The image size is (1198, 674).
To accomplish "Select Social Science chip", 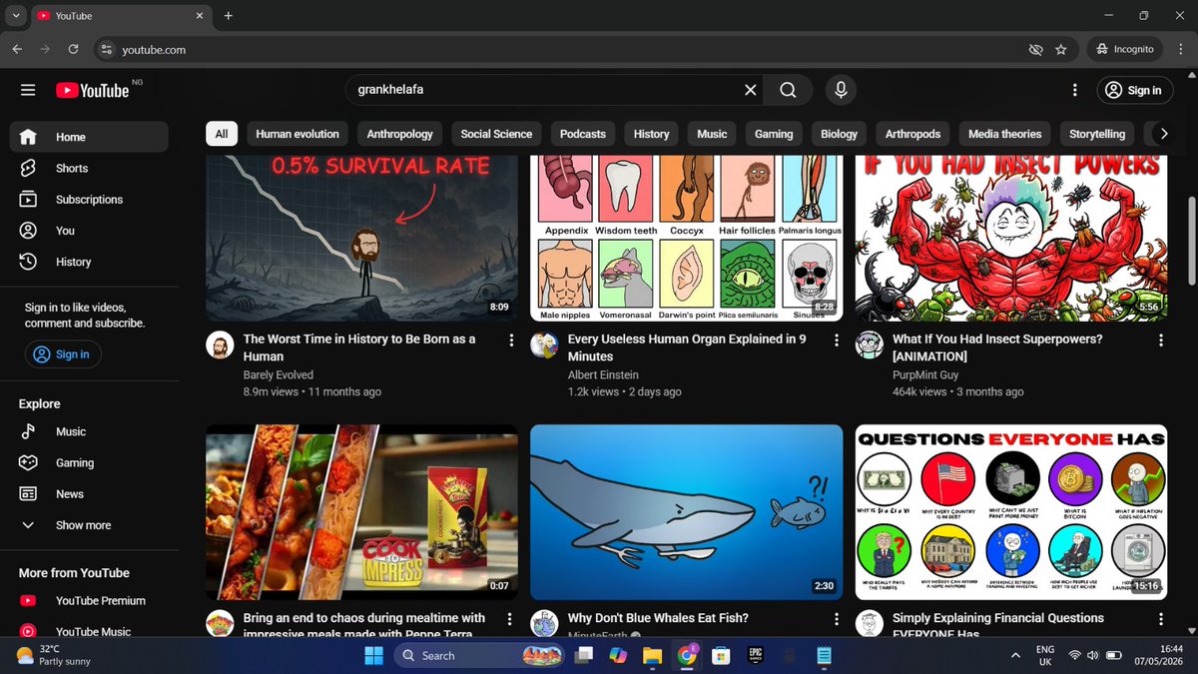I will tap(496, 134).
